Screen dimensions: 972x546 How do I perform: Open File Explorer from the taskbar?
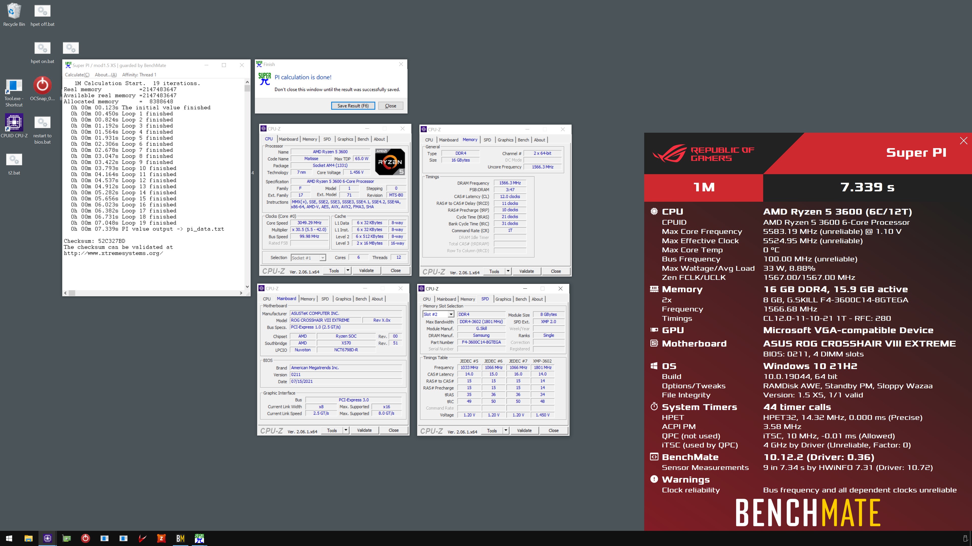point(28,538)
